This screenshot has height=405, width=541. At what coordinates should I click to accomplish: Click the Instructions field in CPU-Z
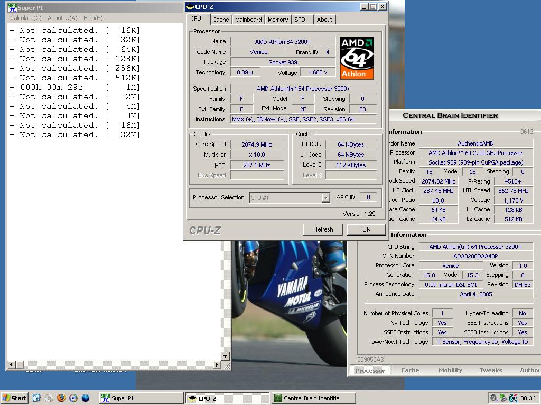303,120
